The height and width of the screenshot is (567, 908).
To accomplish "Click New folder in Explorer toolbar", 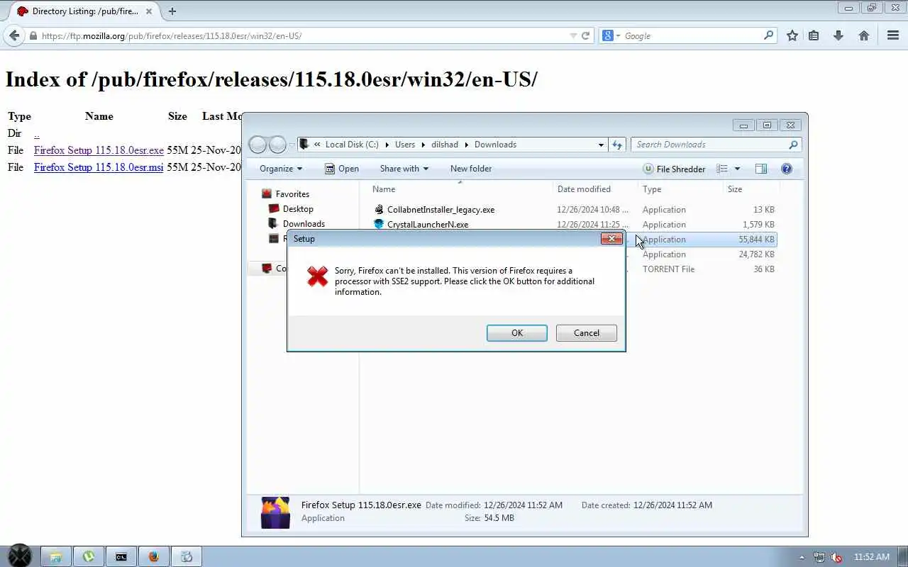I will tap(471, 169).
